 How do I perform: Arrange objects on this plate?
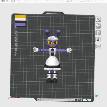pos(98,33)
